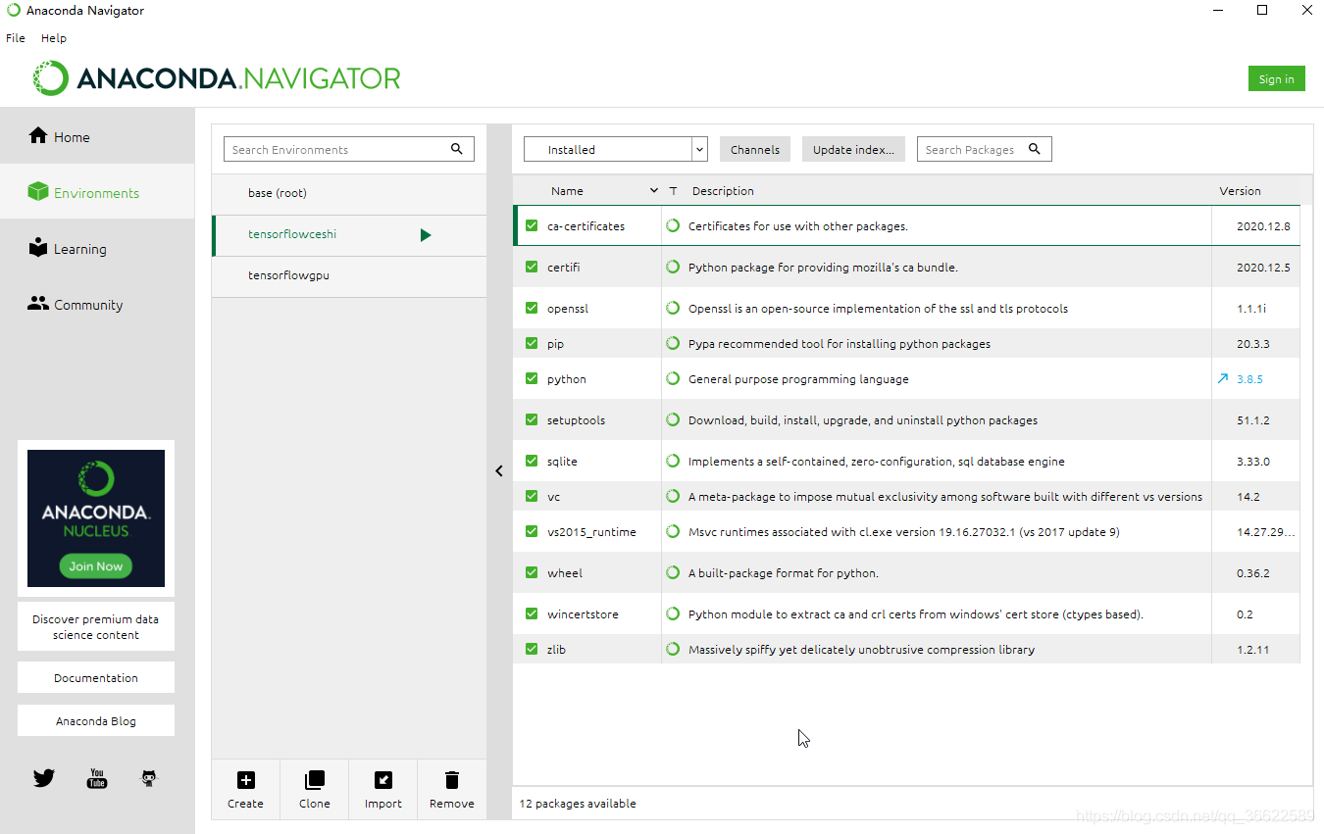Click the Clone environment icon
Image resolution: width=1324 pixels, height=834 pixels.
coord(314,780)
